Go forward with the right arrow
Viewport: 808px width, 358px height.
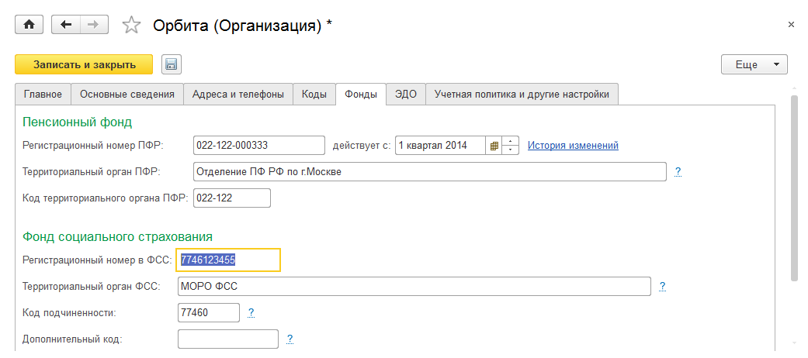(x=93, y=25)
